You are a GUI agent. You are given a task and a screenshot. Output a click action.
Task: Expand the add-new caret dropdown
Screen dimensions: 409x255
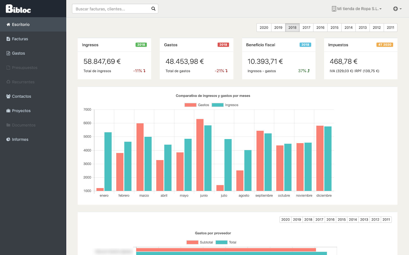click(401, 9)
